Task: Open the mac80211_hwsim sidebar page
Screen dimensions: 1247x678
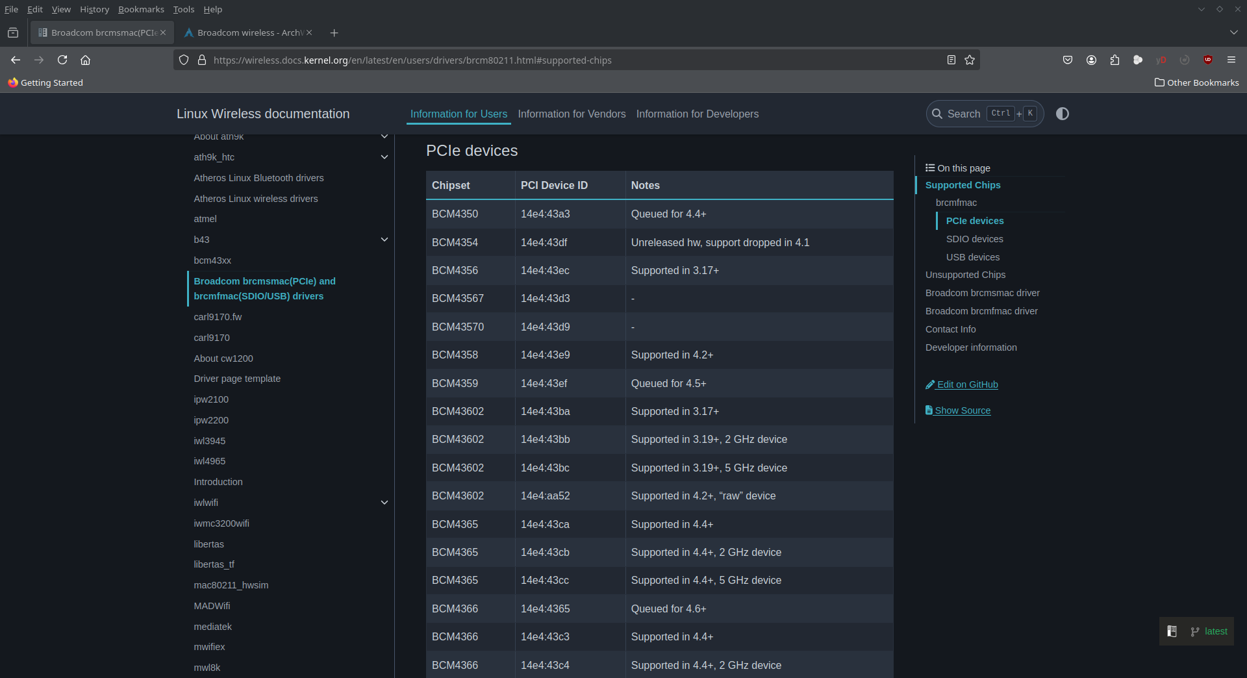Action: coord(231,585)
